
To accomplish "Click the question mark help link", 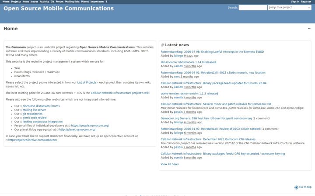I will click(106, 2).
